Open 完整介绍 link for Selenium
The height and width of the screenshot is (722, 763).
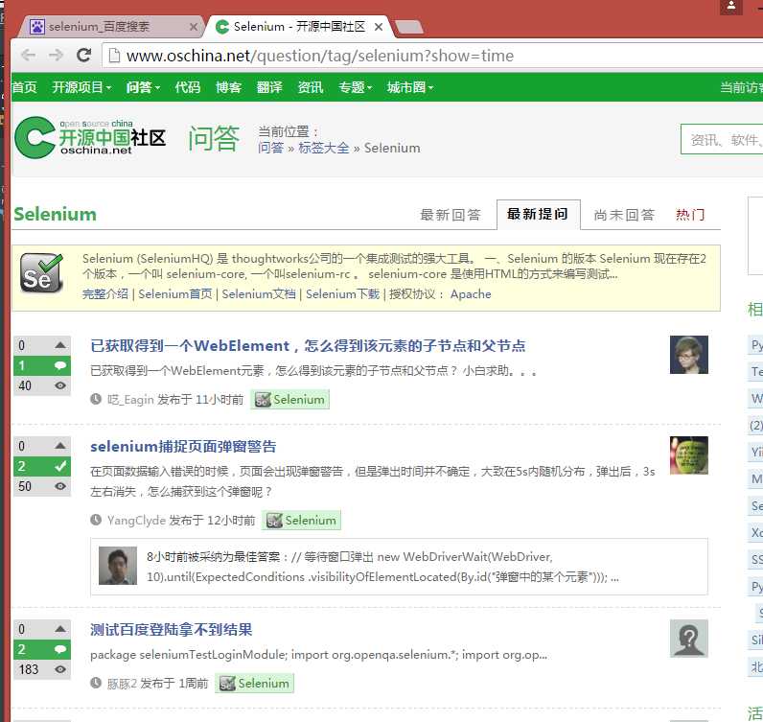[x=105, y=294]
